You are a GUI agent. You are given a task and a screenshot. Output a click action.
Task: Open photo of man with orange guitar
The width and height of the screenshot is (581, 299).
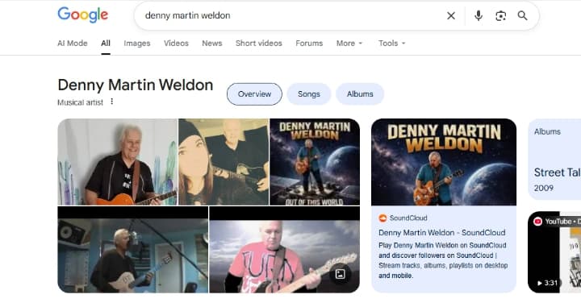coord(118,162)
